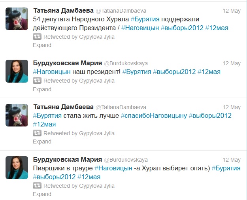Screen dimensions: 247x200
Task: Click the name Татьяна Дамбаева in third tweet
Action: click(63, 107)
